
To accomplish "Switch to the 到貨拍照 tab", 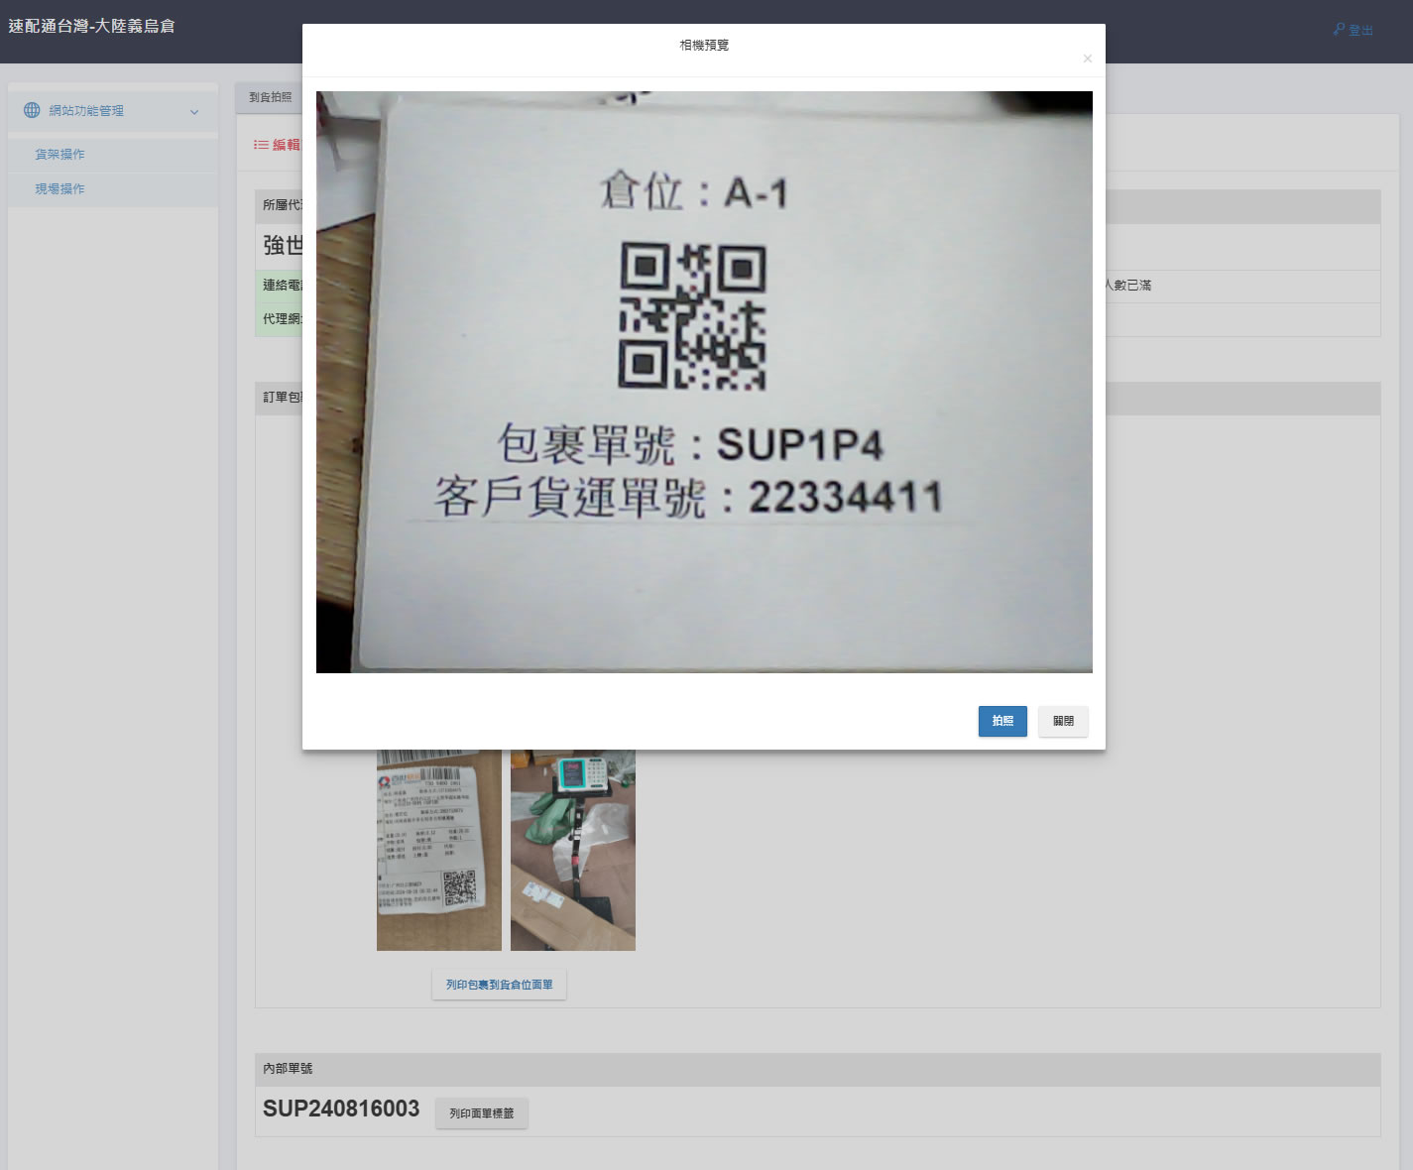I will tap(269, 97).
